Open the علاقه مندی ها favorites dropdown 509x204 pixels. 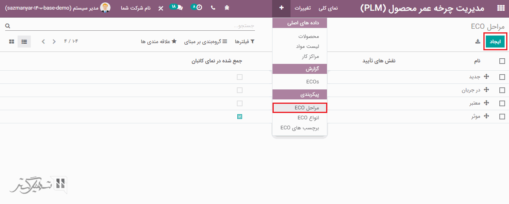tap(158, 42)
